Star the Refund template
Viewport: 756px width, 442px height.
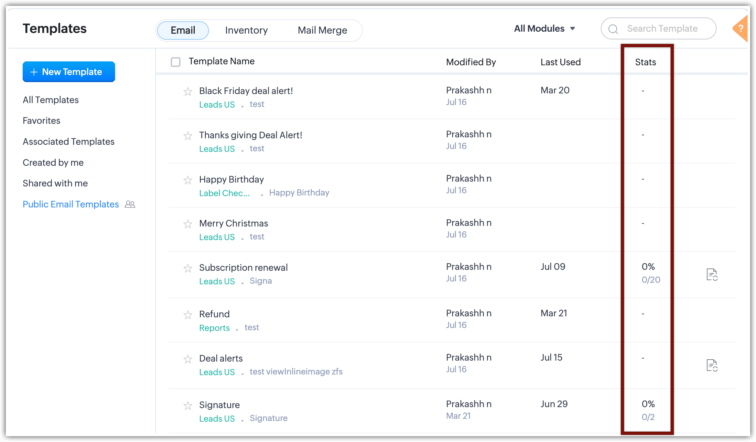click(x=188, y=315)
